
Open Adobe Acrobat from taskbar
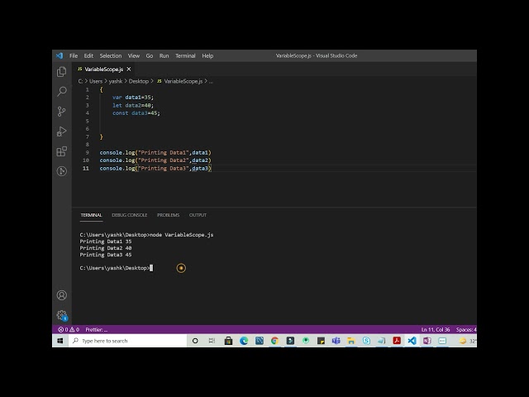coord(397,341)
